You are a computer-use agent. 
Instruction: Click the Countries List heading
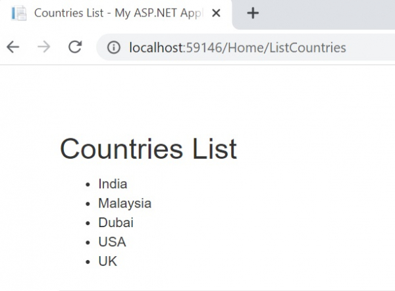pyautogui.click(x=148, y=149)
